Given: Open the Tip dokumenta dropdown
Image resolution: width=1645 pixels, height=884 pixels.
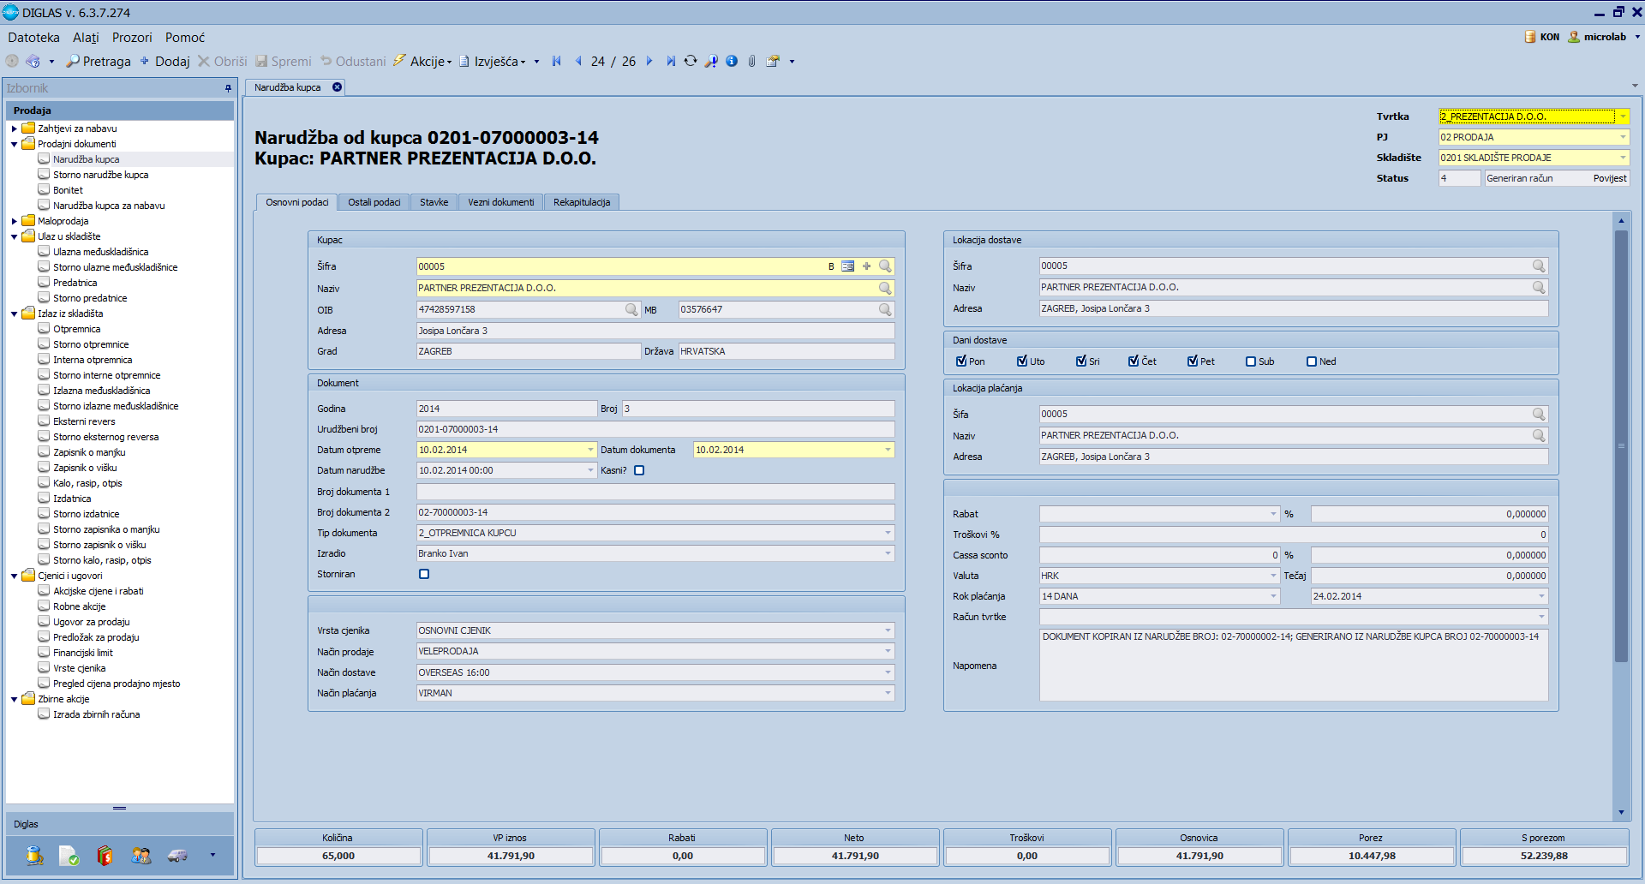Looking at the screenshot, I should [888, 533].
